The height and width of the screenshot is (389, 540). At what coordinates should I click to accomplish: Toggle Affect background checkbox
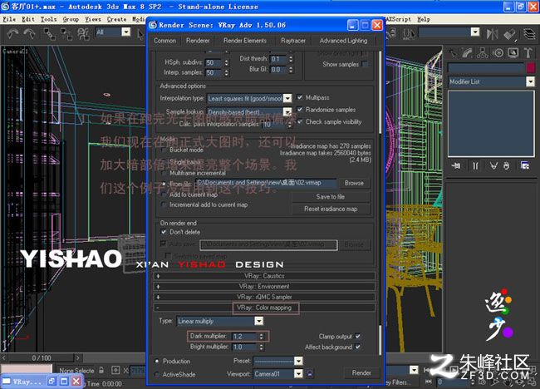click(358, 347)
